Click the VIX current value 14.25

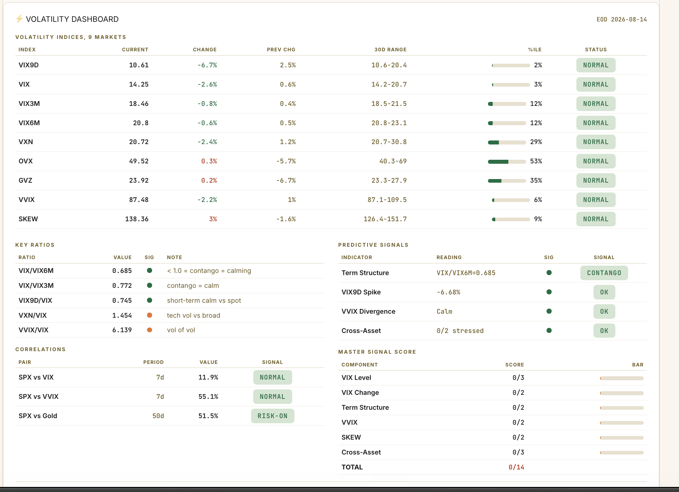point(139,84)
